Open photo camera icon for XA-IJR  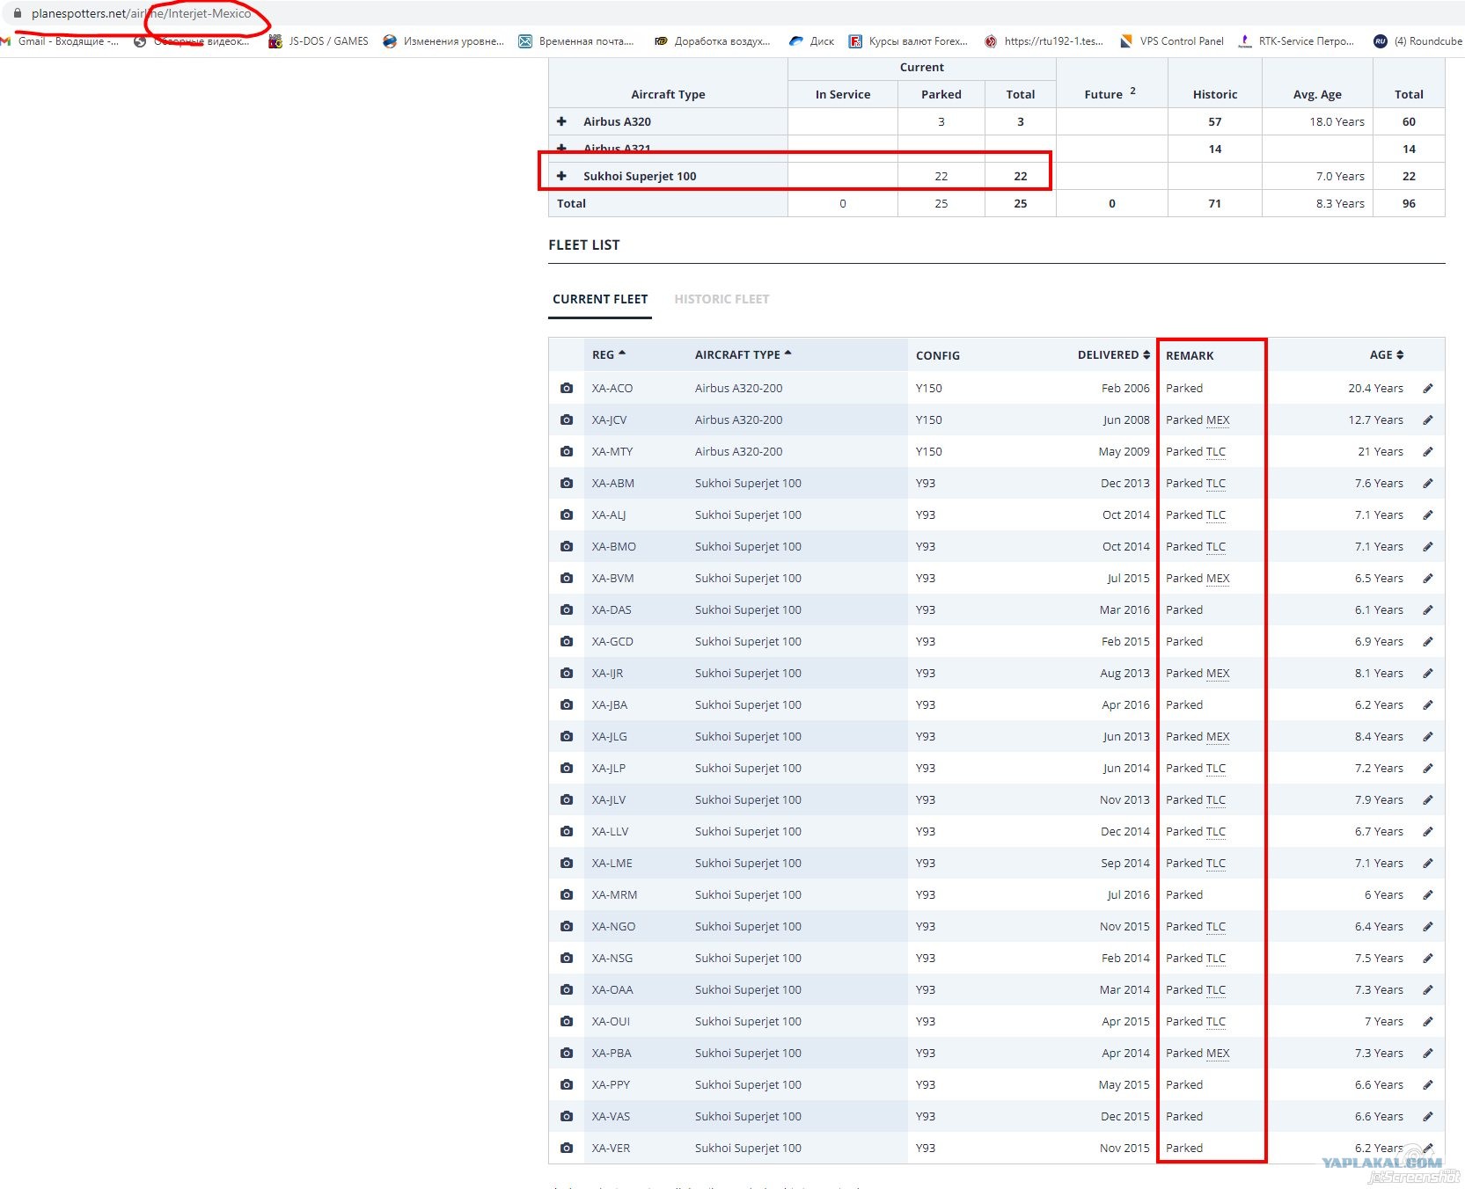(567, 673)
